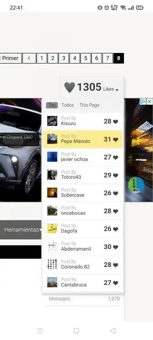
Task: Click the heart next to Pepe Manolo's 31
Action: click(x=116, y=140)
